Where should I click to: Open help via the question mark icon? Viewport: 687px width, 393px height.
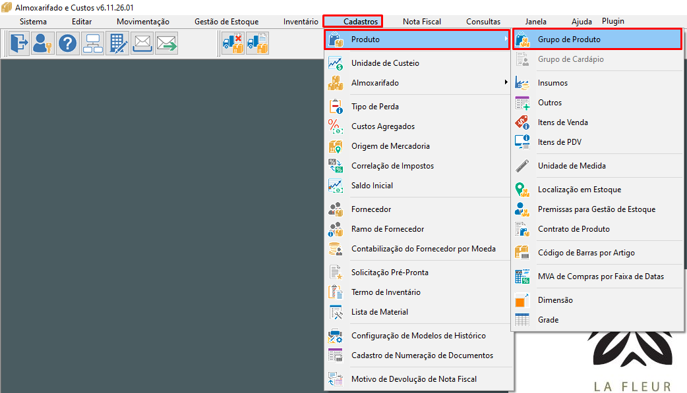pyautogui.click(x=68, y=43)
